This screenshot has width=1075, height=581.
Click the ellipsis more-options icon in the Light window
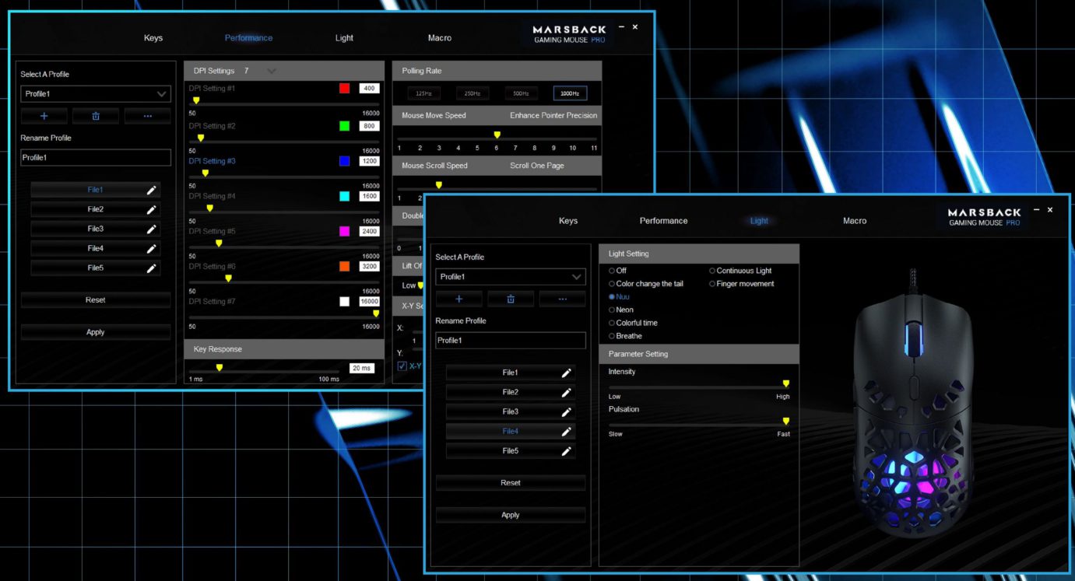pyautogui.click(x=562, y=299)
